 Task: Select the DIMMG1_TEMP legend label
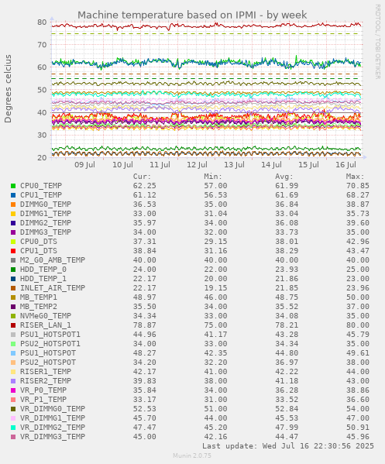point(46,214)
